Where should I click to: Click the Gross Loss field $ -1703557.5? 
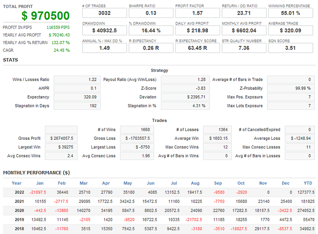click(137, 139)
